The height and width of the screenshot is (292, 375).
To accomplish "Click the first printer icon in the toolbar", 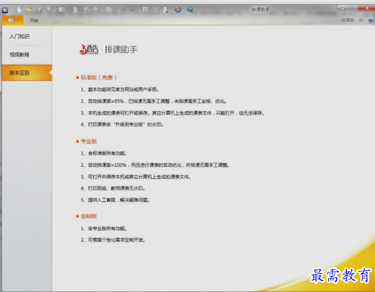I will point(86,10).
